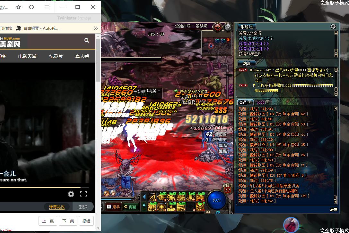The width and height of the screenshot is (349, 233).
Task: Click the SP book icon below MP orb
Action: (x=208, y=212)
